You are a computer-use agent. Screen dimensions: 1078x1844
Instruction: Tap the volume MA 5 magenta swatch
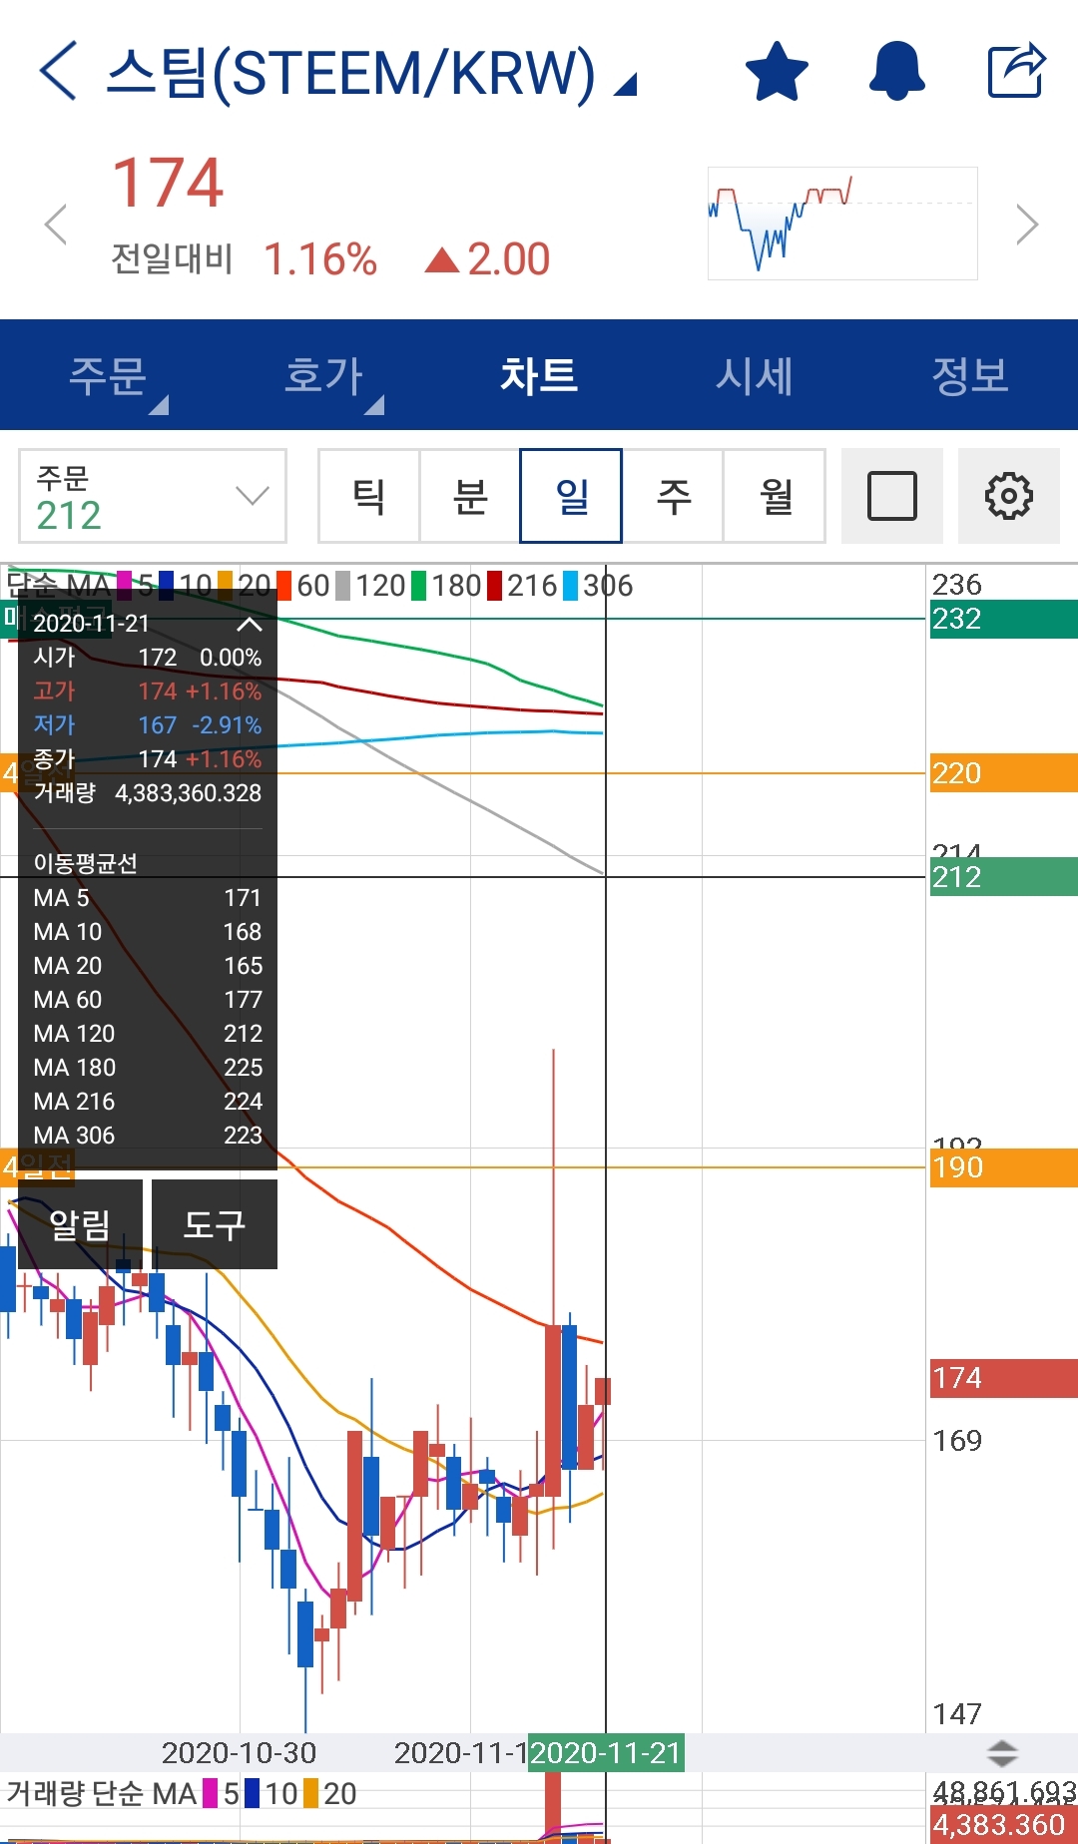click(211, 1793)
